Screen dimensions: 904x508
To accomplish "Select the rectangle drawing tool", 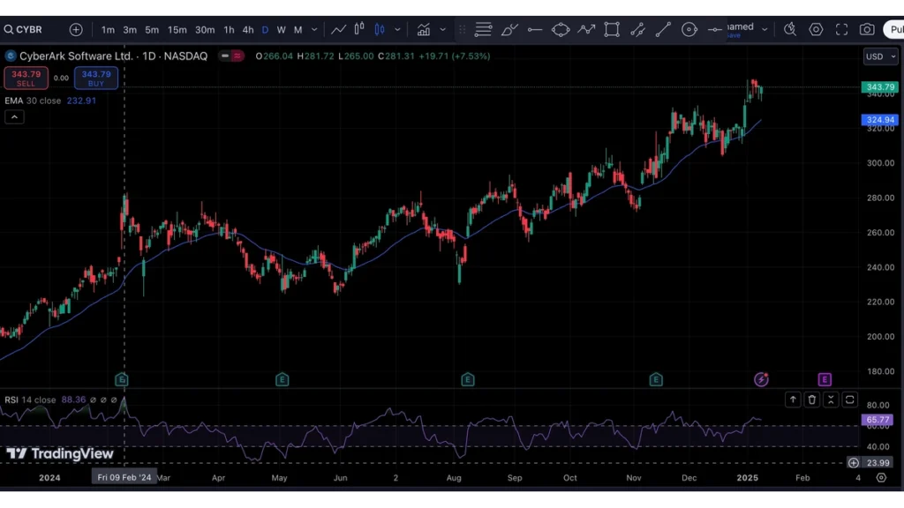I will (612, 29).
